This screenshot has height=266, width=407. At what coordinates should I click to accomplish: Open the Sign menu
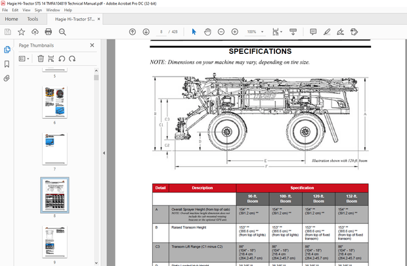point(38,10)
